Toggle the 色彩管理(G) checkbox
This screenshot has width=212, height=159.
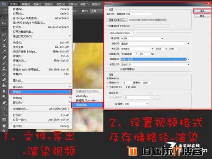tap(121, 69)
